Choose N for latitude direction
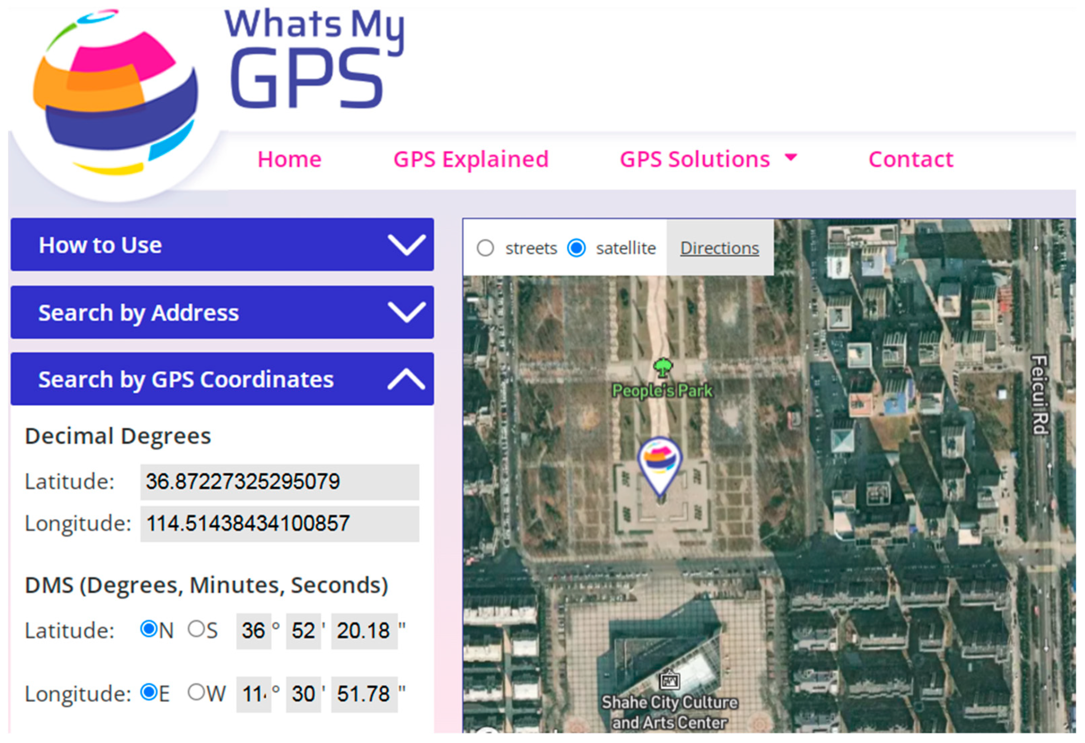1085x743 pixels. (149, 629)
